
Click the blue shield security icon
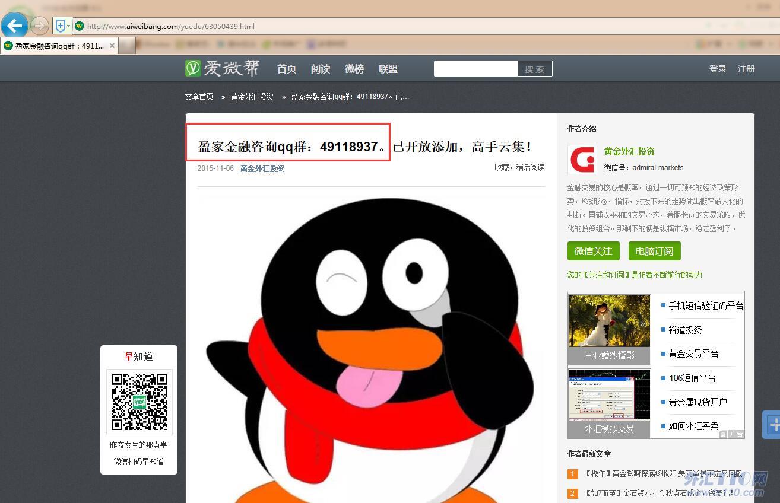(x=60, y=26)
